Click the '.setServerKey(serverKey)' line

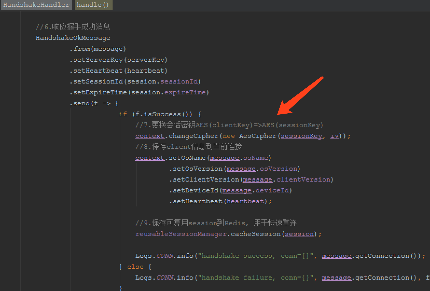(119, 60)
